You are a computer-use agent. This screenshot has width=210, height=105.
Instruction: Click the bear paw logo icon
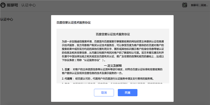(x=3, y=5)
